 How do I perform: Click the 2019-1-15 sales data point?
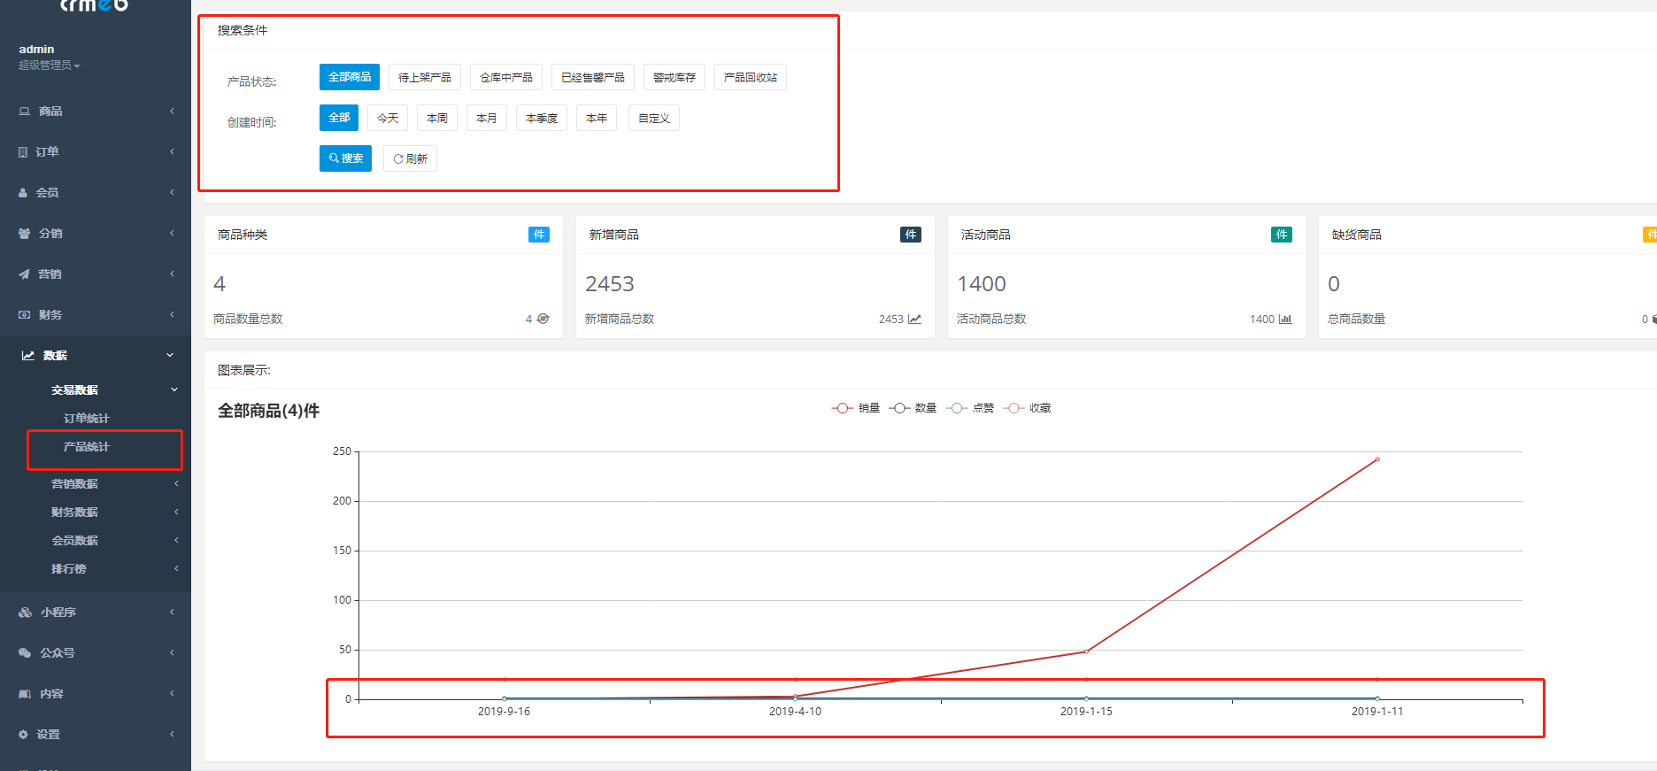(1086, 651)
